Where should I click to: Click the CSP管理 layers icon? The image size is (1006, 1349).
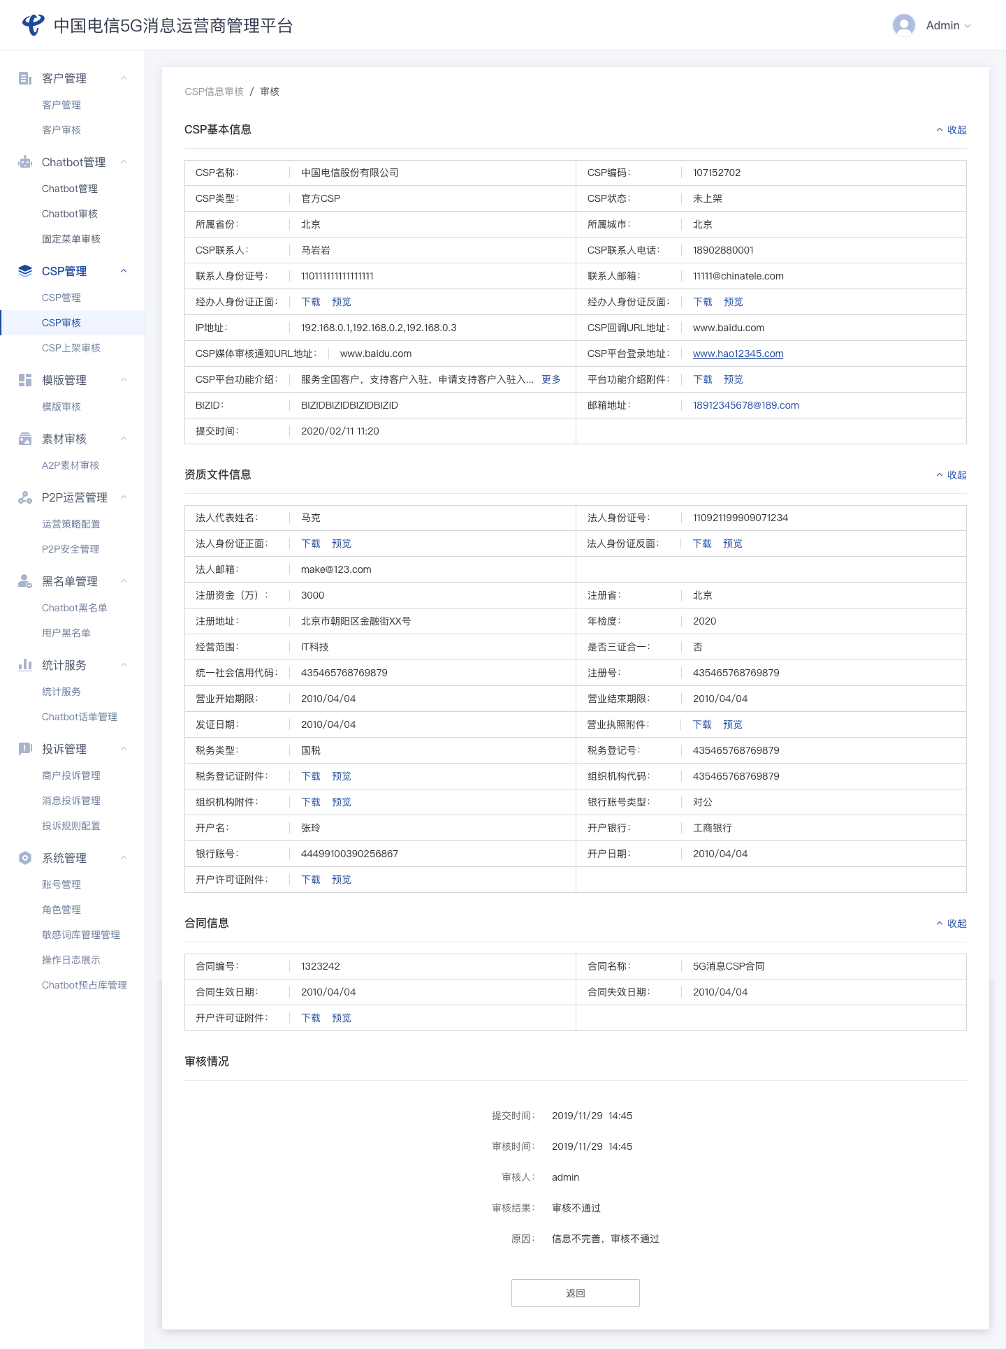pos(25,271)
